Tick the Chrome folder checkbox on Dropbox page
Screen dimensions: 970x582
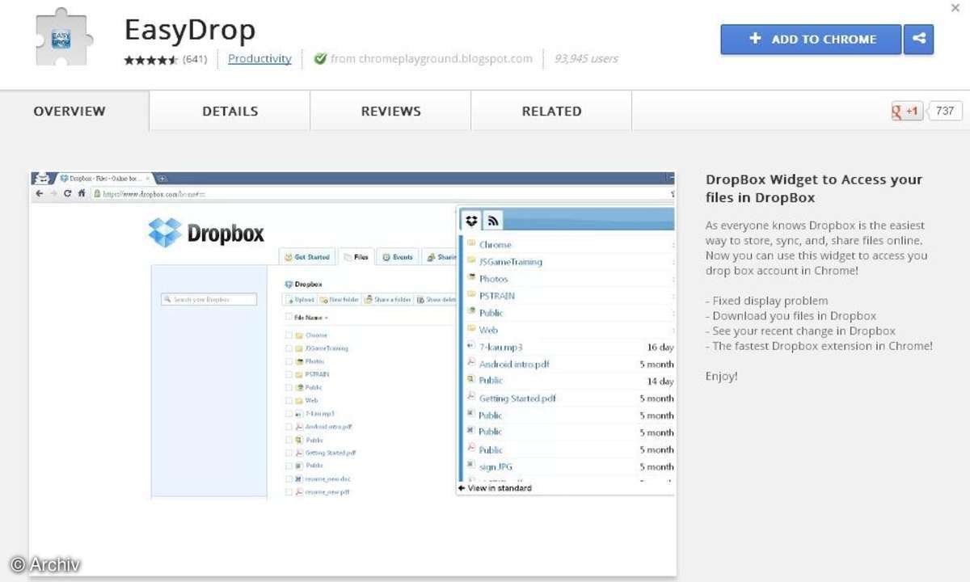point(289,335)
